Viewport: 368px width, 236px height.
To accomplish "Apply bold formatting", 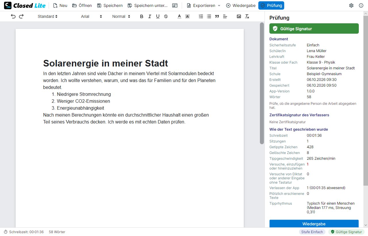I will tap(141, 16).
